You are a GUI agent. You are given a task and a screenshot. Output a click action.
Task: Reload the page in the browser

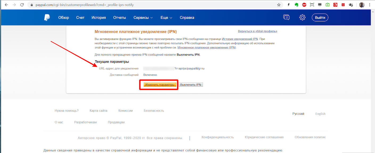click(x=22, y=5)
